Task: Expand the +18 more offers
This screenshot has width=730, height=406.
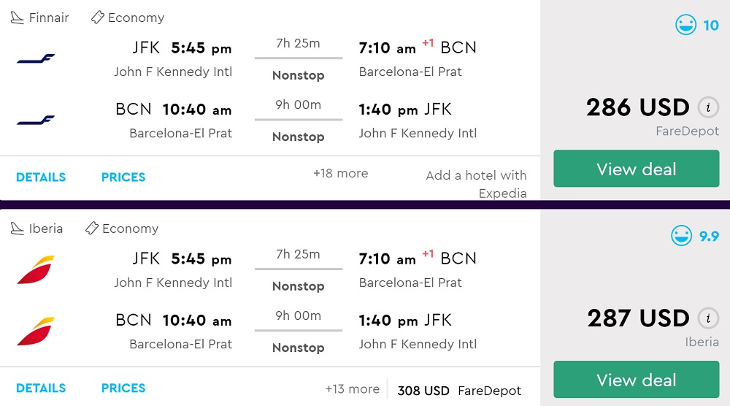Action: point(341,174)
